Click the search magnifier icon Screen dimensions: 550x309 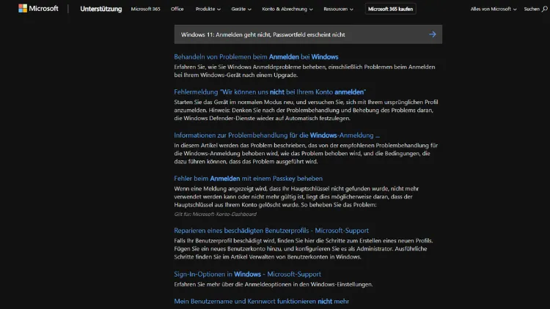544,9
